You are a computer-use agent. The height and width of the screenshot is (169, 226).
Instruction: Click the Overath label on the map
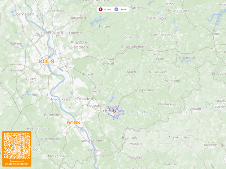point(109,63)
